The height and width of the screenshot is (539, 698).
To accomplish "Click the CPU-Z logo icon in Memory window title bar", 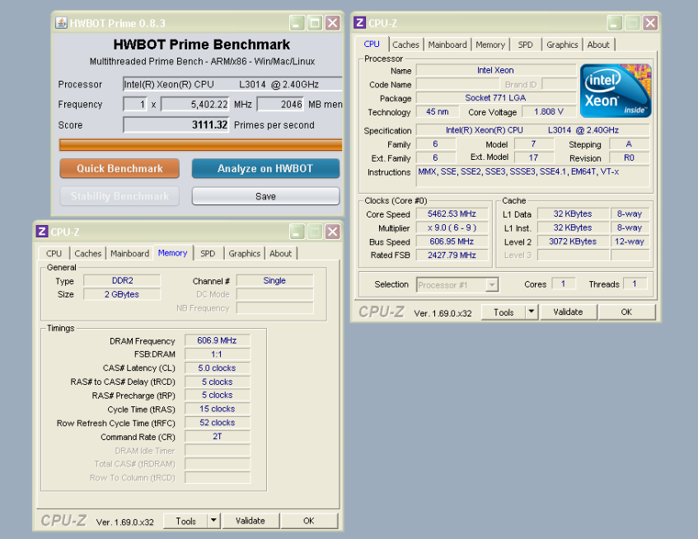I will pyautogui.click(x=42, y=232).
